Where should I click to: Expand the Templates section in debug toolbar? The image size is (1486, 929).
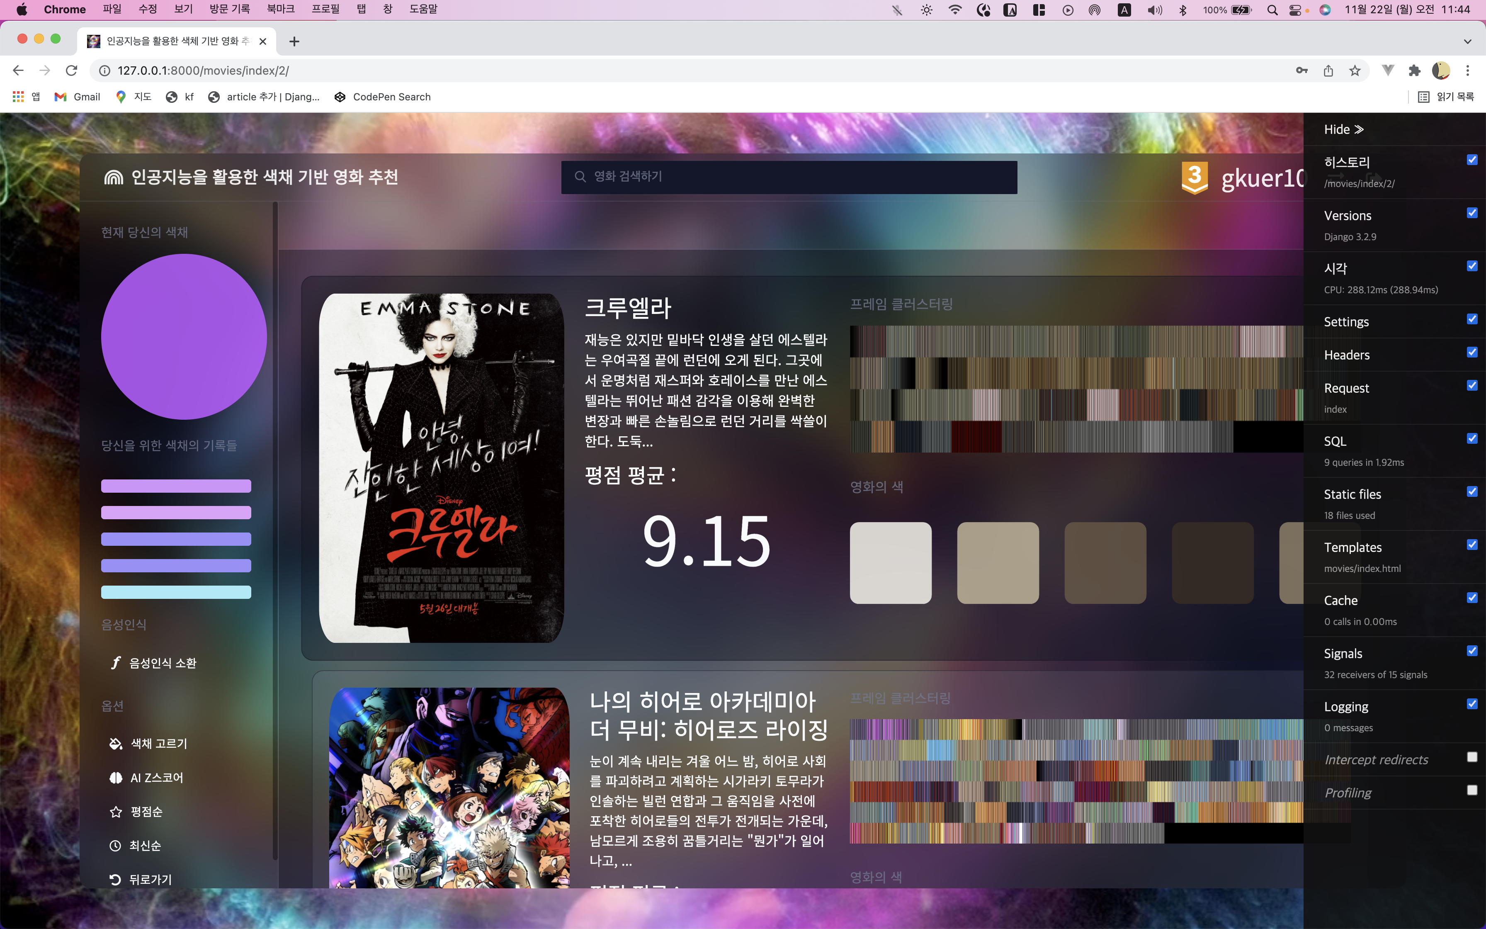[x=1352, y=547]
